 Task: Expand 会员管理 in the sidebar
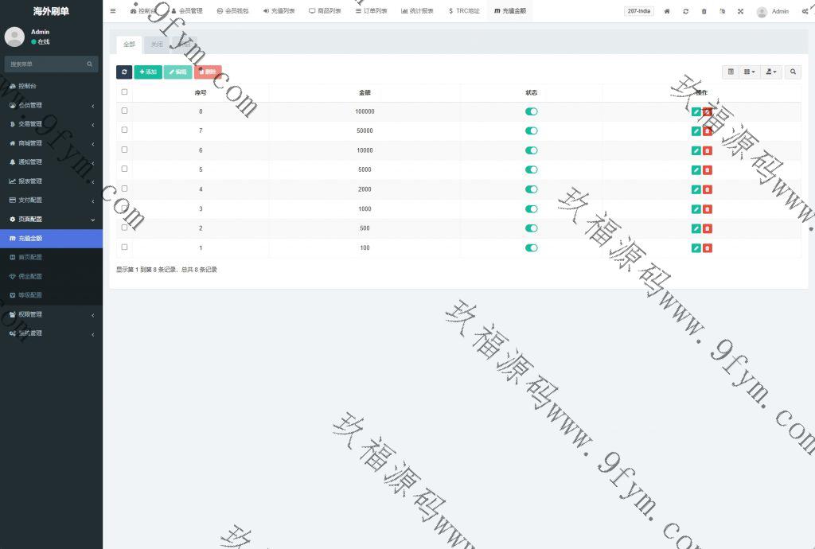click(51, 105)
